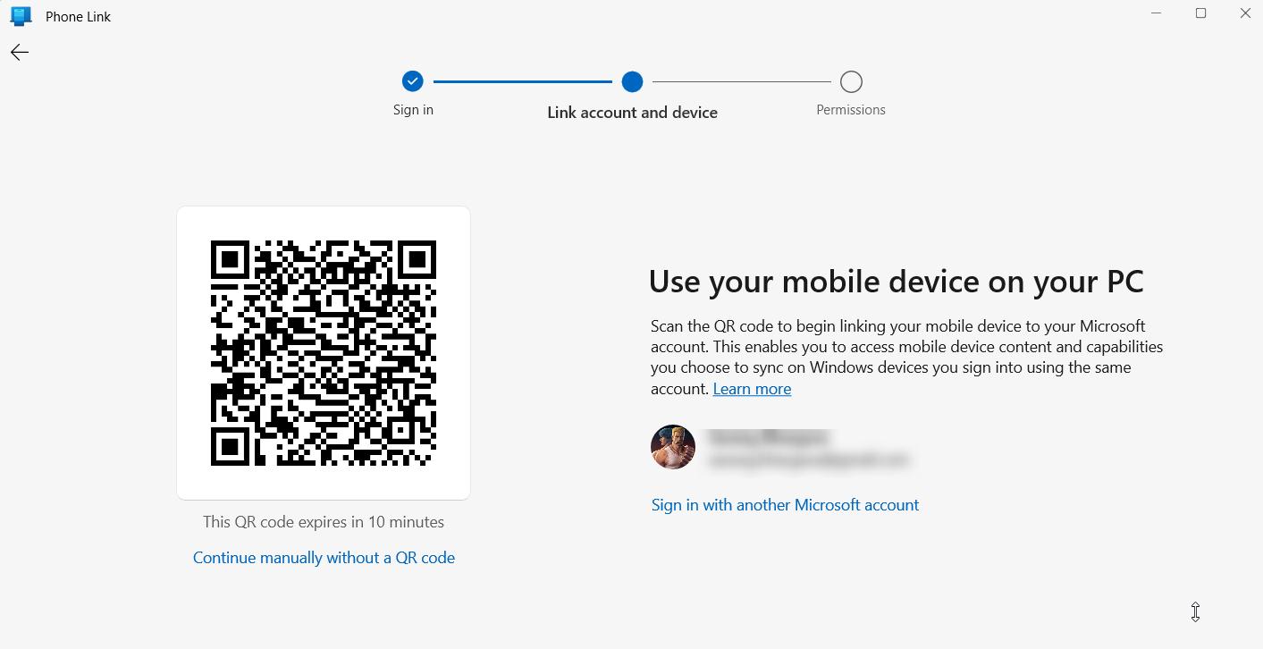Click the Phone Link app icon in title bar
1263x649 pixels.
21,16
